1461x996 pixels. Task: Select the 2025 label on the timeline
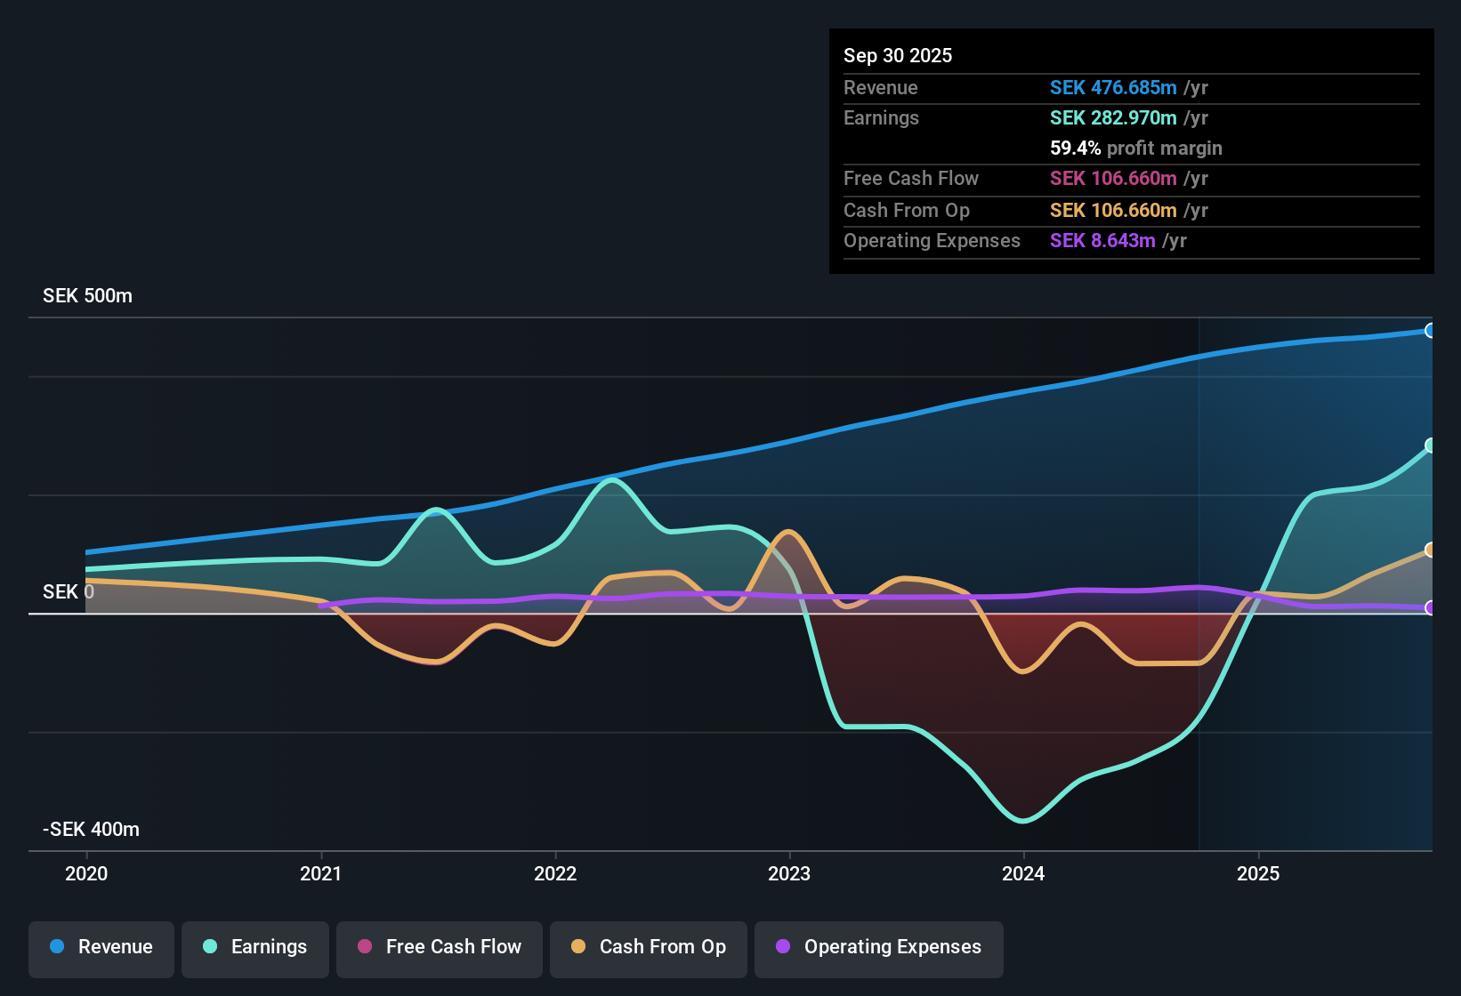click(1260, 874)
